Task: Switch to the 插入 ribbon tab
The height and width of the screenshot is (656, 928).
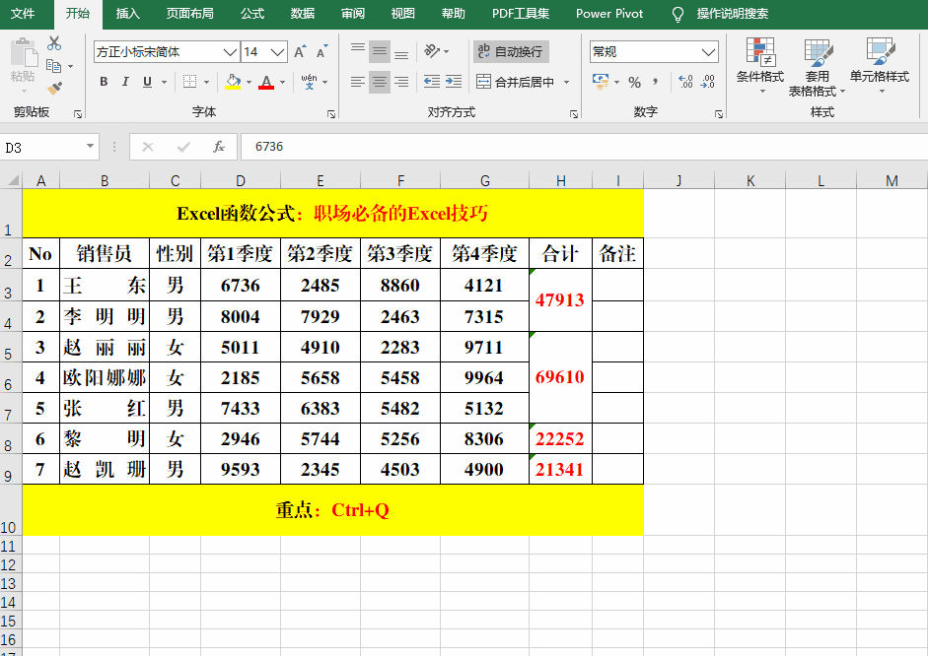Action: [x=127, y=15]
